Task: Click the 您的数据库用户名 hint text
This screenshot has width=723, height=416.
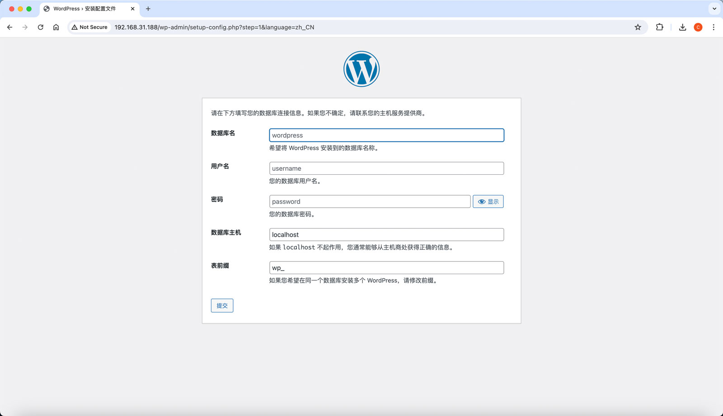Action: 296,181
